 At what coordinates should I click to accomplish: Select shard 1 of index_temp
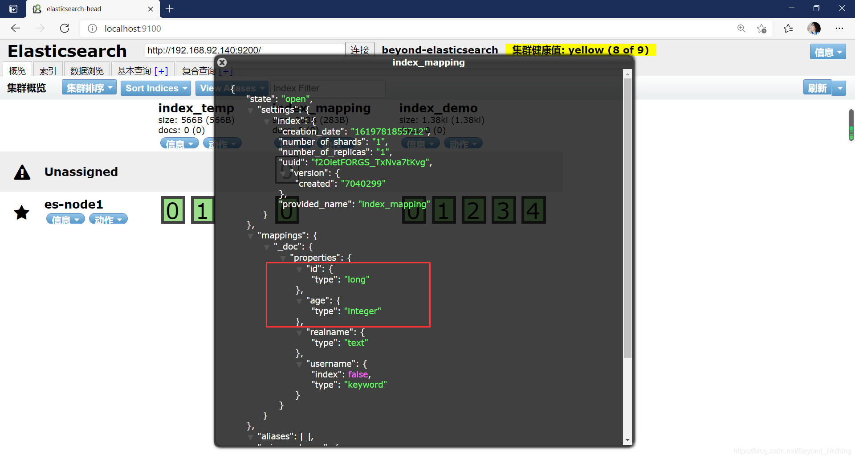[x=203, y=210]
